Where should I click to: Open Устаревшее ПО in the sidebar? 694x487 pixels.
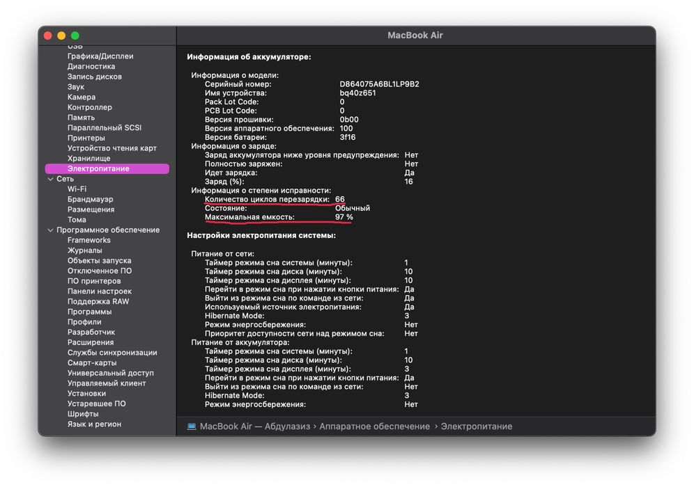click(96, 404)
